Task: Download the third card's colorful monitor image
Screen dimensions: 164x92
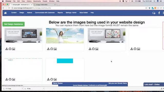Action: [x=90, y=49]
